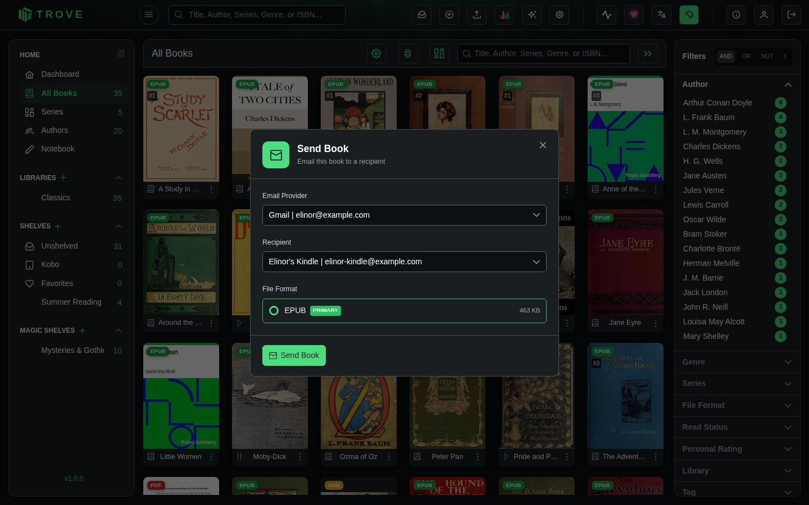Viewport: 809px width, 505px height.
Task: Close the Send Book dialog
Action: tap(543, 145)
